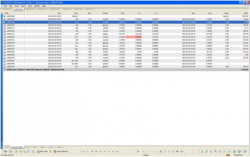Switch to Line Chart display

pos(211,151)
